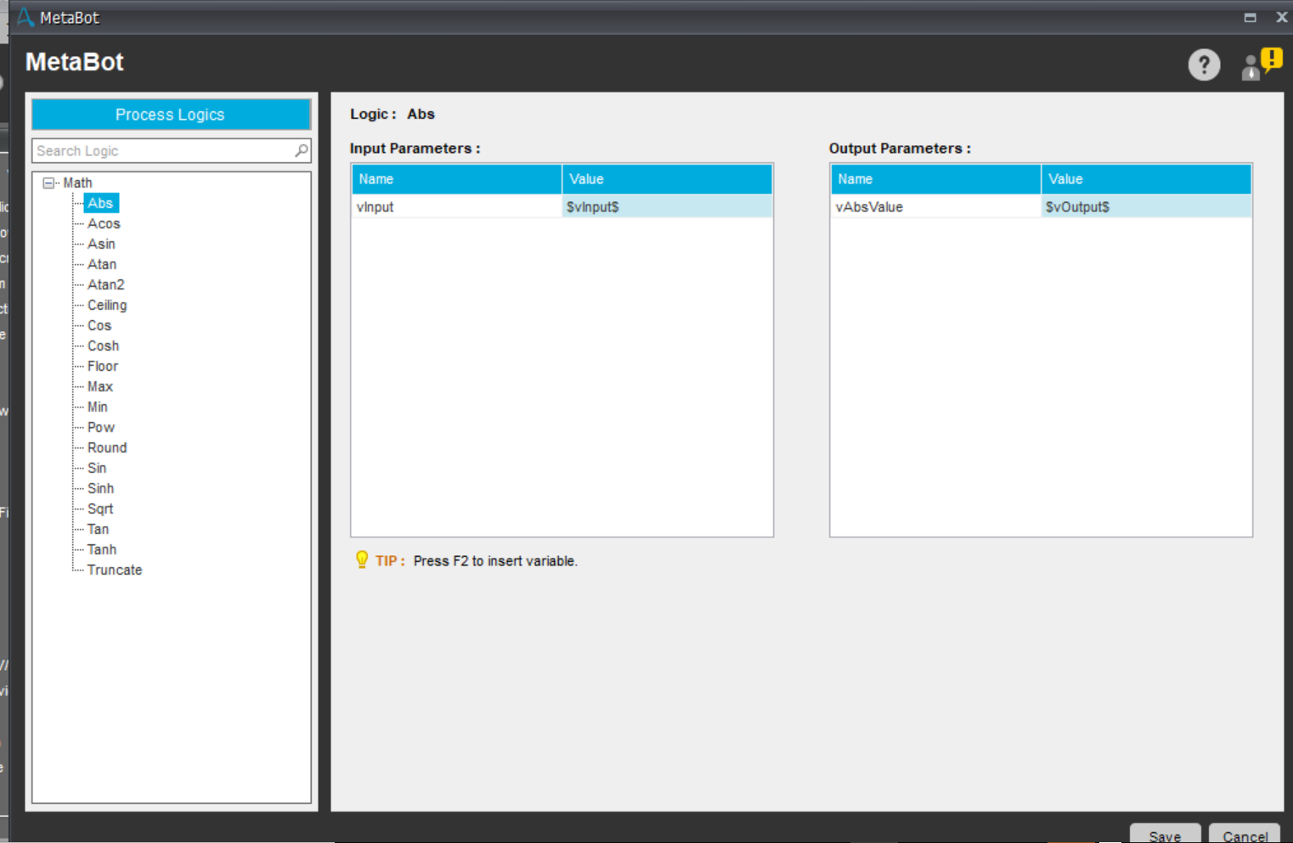Click the vInput name cell
This screenshot has width=1293, height=843.
(x=457, y=206)
